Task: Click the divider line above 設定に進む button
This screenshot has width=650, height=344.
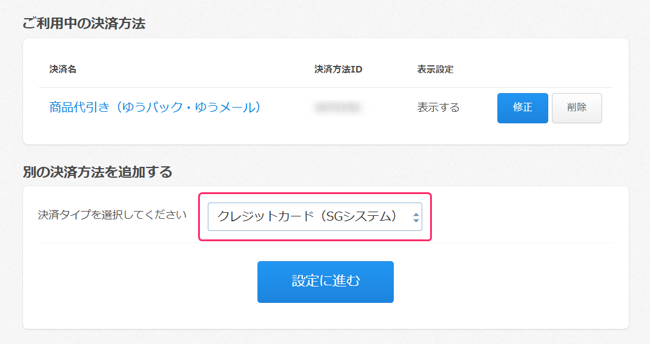Action: [325, 243]
